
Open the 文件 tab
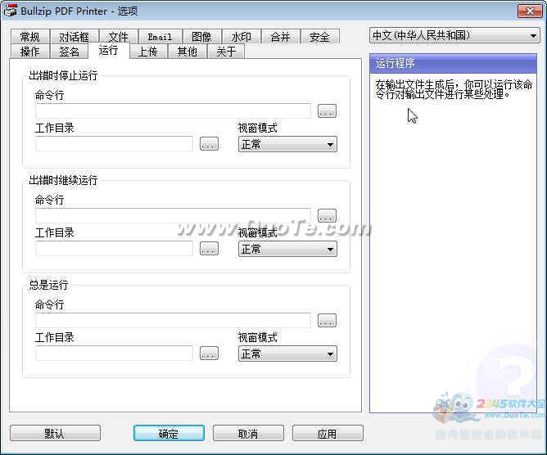tap(119, 37)
